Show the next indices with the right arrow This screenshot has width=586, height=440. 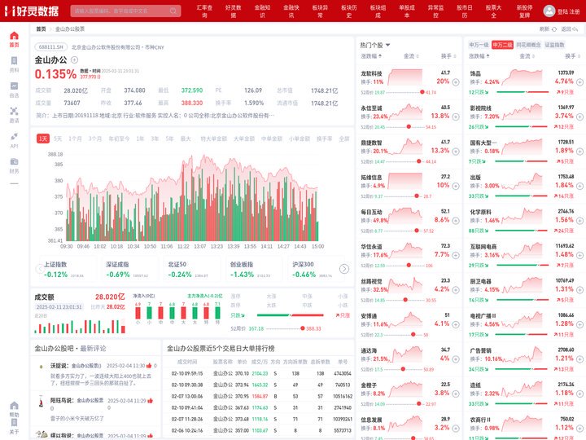click(344, 269)
